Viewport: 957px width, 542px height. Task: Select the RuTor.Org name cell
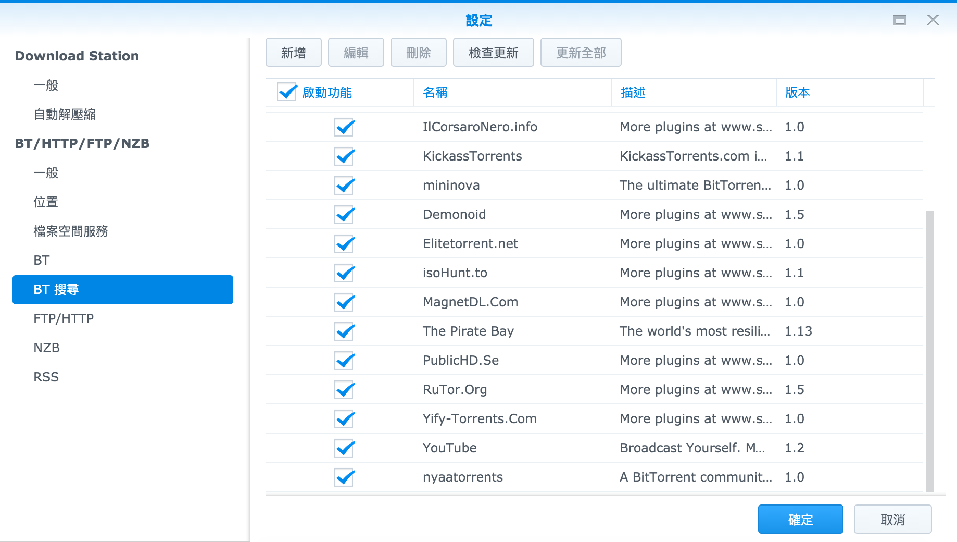click(455, 390)
